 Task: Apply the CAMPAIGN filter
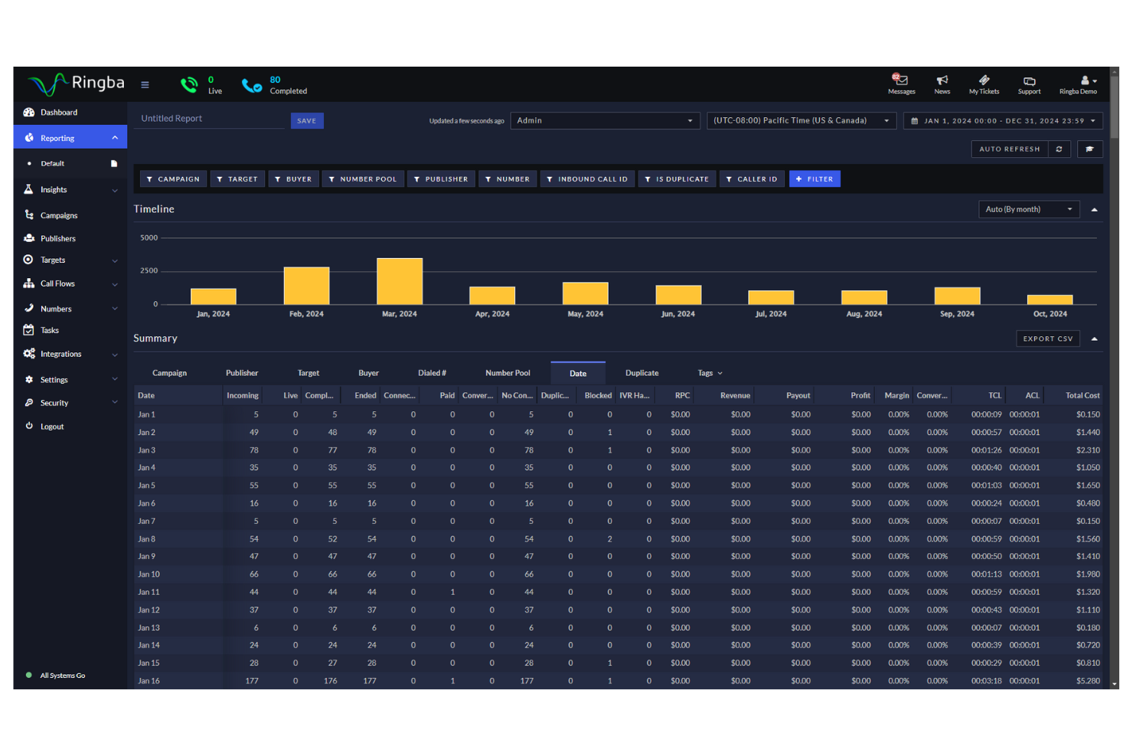pos(173,179)
